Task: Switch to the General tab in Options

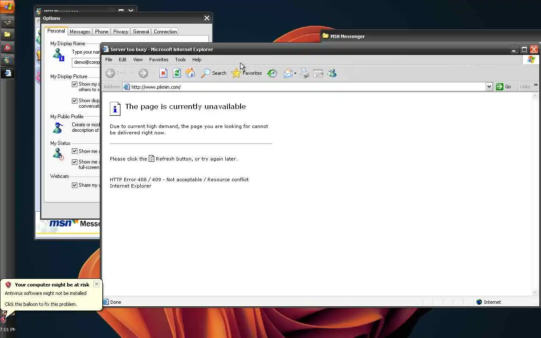Action: (x=141, y=32)
